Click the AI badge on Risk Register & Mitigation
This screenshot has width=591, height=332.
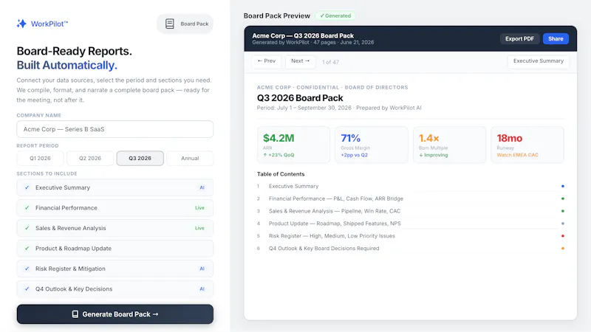pyautogui.click(x=202, y=269)
